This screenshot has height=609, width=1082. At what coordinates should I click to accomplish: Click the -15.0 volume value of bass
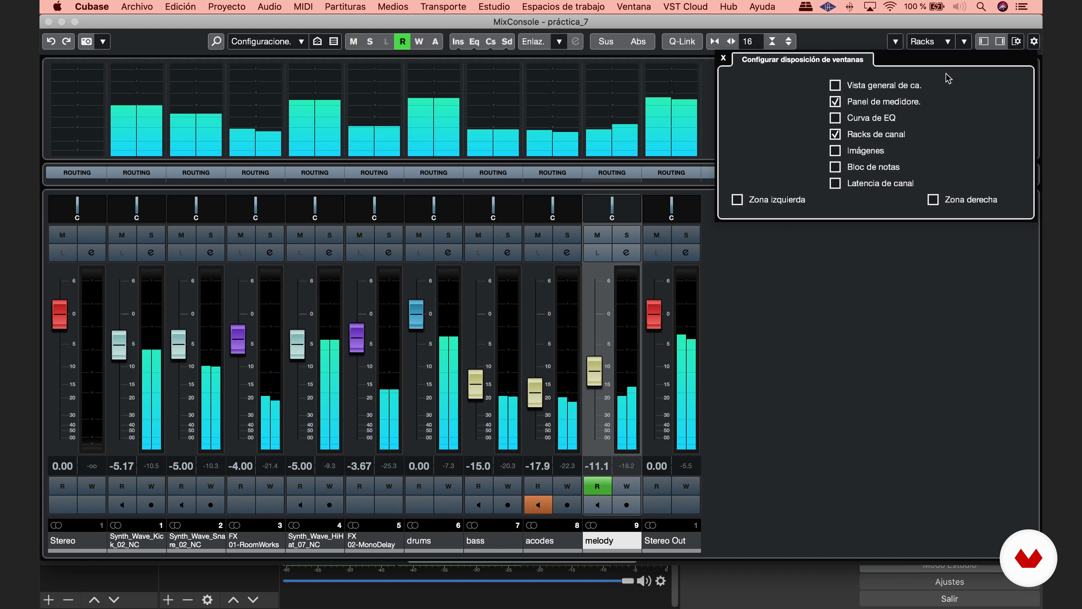pos(478,466)
